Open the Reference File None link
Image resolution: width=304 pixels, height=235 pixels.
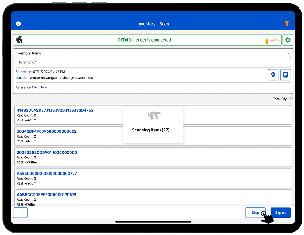coord(43,87)
